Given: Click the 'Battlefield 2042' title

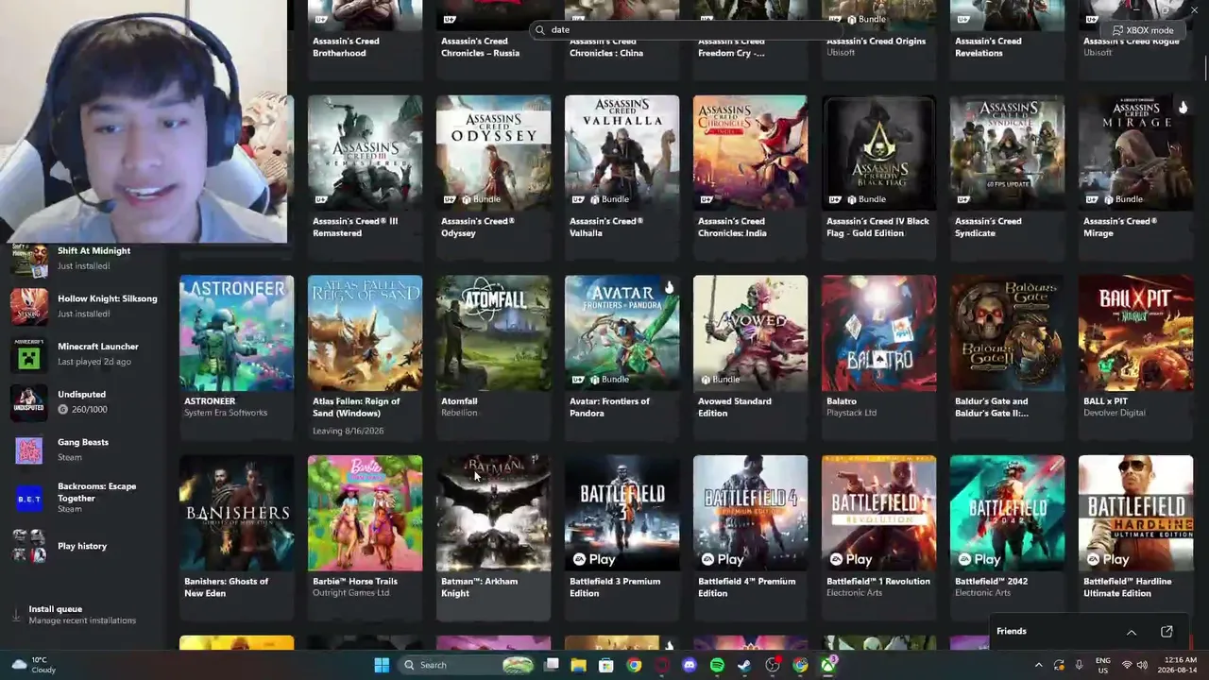Looking at the screenshot, I should click(x=992, y=581).
